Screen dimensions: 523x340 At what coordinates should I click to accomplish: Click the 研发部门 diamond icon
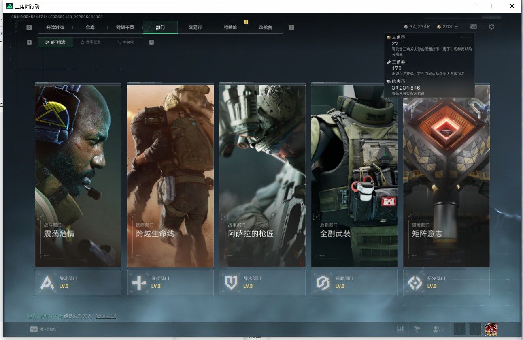[x=415, y=282]
